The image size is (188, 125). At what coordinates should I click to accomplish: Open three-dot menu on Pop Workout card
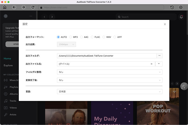tap(175, 92)
